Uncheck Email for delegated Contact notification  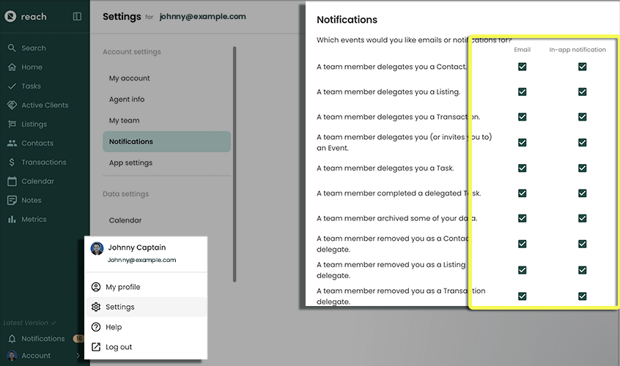[522, 67]
